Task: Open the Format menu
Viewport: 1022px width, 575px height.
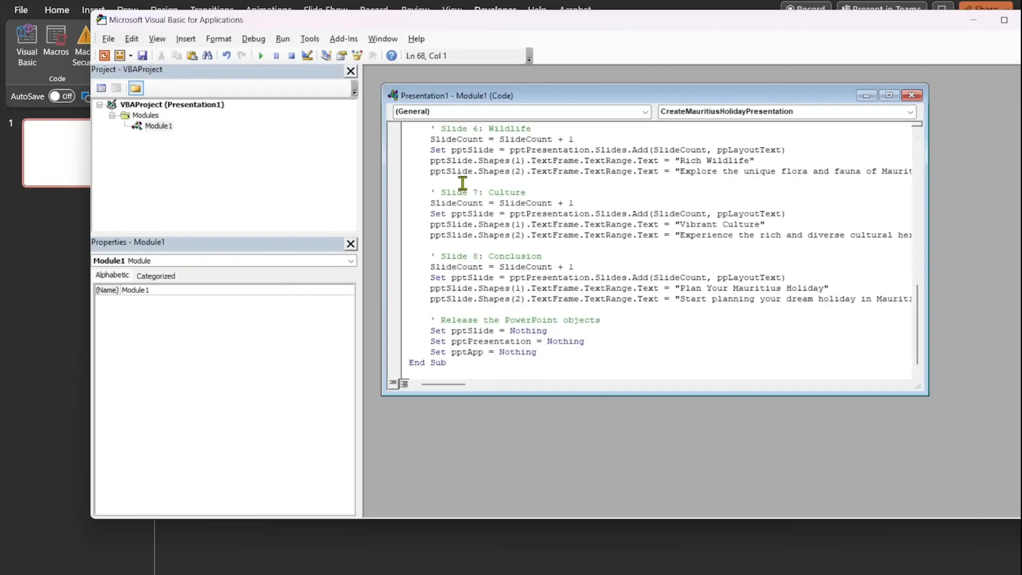Action: tap(219, 39)
